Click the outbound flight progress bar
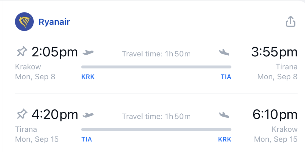Image resolution: width=305 pixels, height=152 pixels. click(156, 67)
